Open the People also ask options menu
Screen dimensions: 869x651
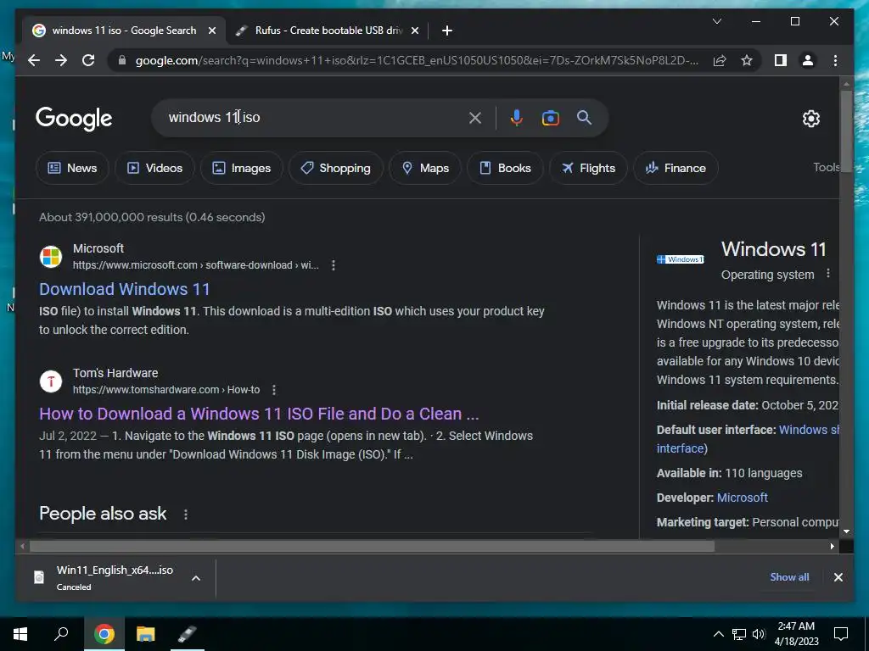click(186, 515)
